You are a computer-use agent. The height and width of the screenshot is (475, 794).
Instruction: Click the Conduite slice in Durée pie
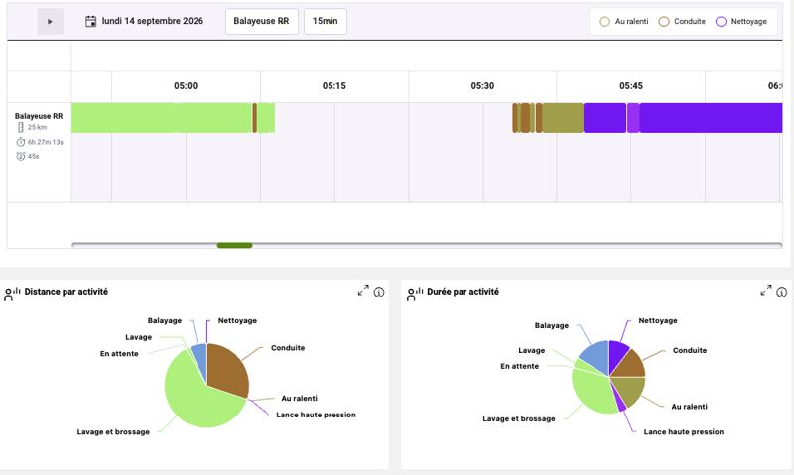coord(632,364)
